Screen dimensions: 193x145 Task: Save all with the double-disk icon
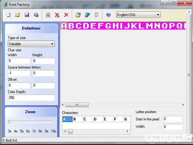36,15
